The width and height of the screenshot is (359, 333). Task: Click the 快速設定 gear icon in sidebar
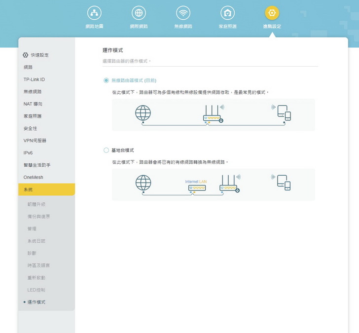[x=26, y=55]
